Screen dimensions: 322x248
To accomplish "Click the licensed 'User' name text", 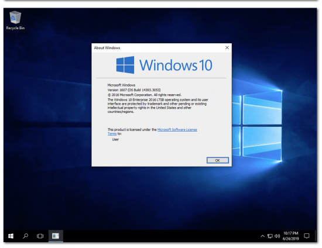I will (x=115, y=139).
